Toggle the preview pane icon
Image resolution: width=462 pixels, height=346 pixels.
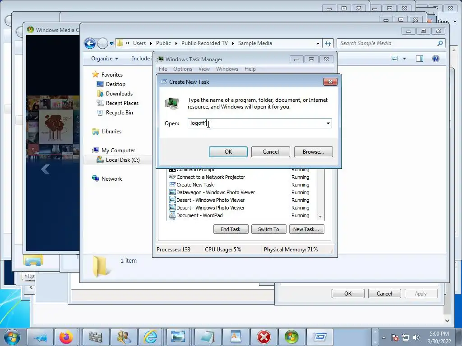point(419,59)
